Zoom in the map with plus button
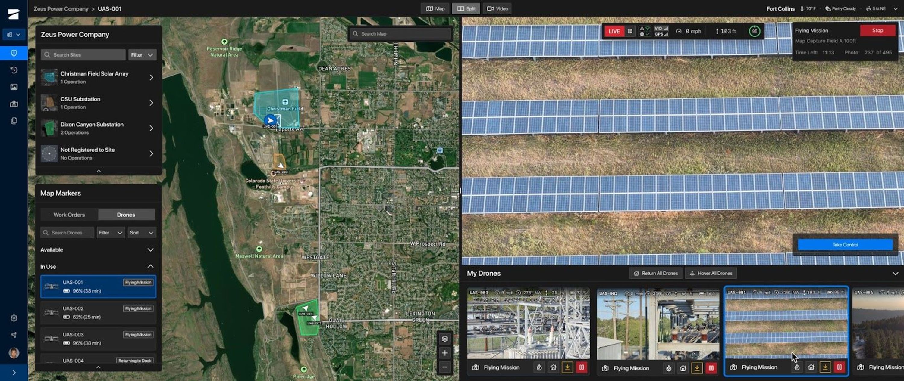 (x=445, y=353)
